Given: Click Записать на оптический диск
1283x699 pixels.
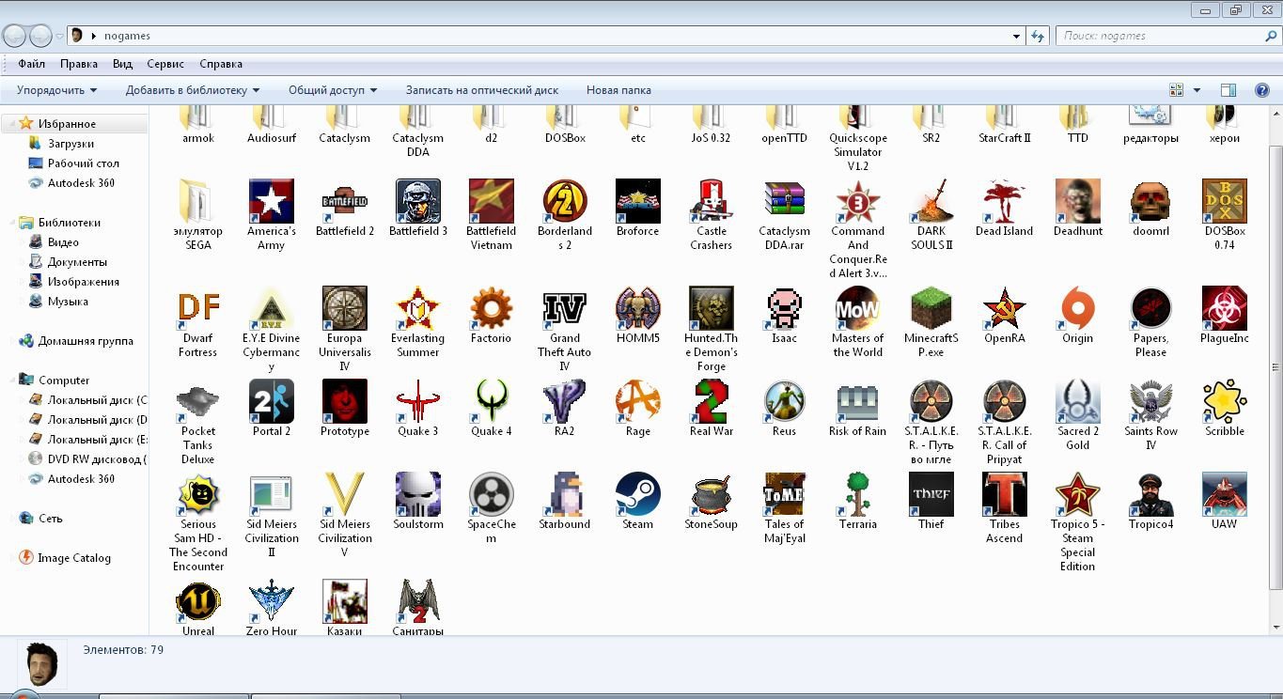Looking at the screenshot, I should tap(481, 90).
